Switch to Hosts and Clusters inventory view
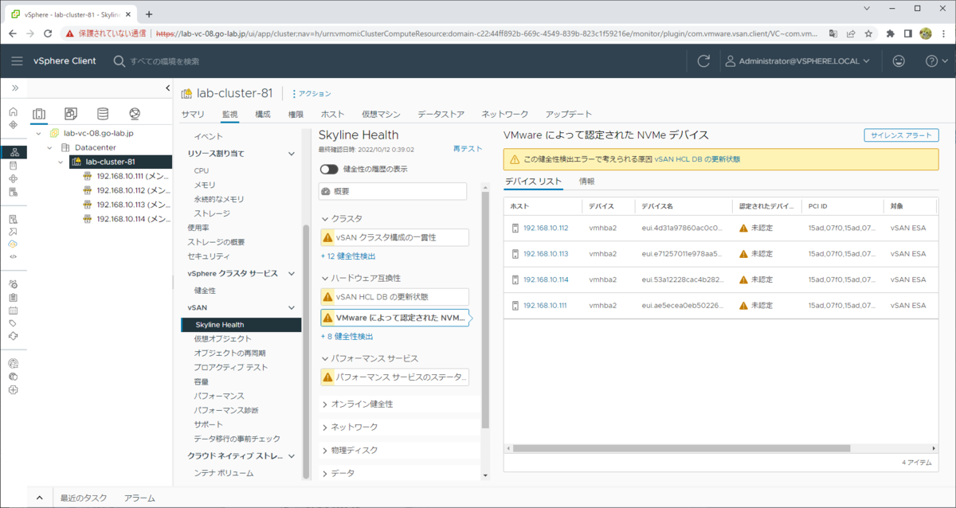 click(x=39, y=114)
